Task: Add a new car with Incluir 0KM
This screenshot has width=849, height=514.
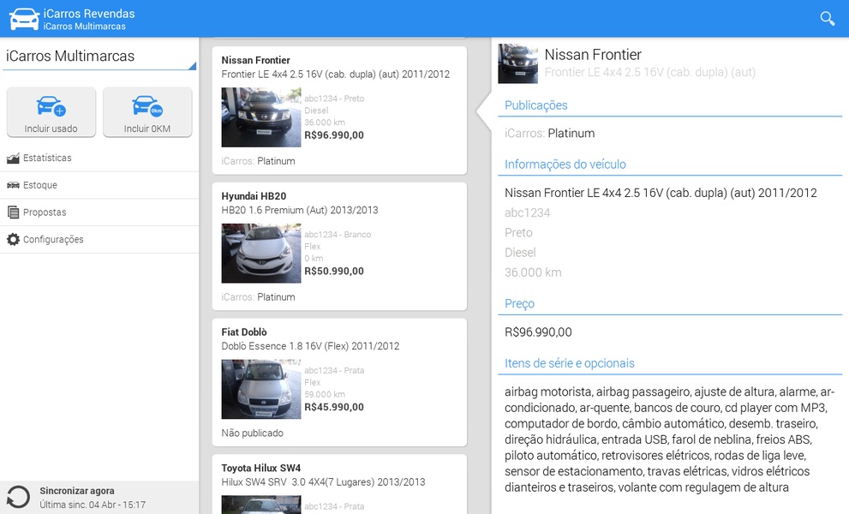Action: pos(147,112)
